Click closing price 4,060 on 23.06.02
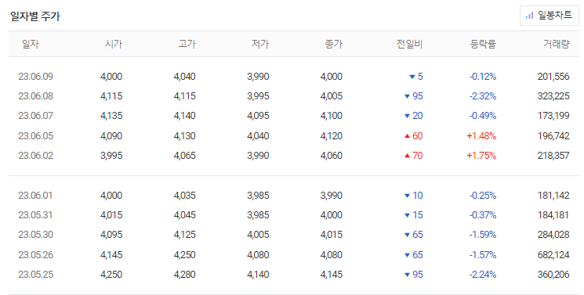584x295 pixels. tap(332, 156)
